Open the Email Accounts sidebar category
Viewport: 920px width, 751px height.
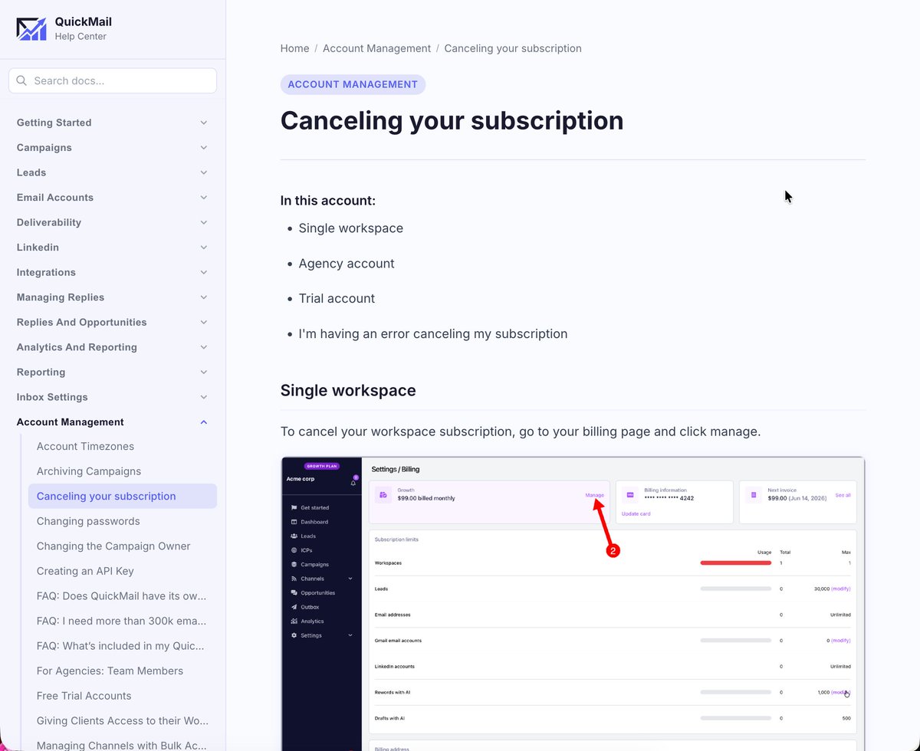55,198
